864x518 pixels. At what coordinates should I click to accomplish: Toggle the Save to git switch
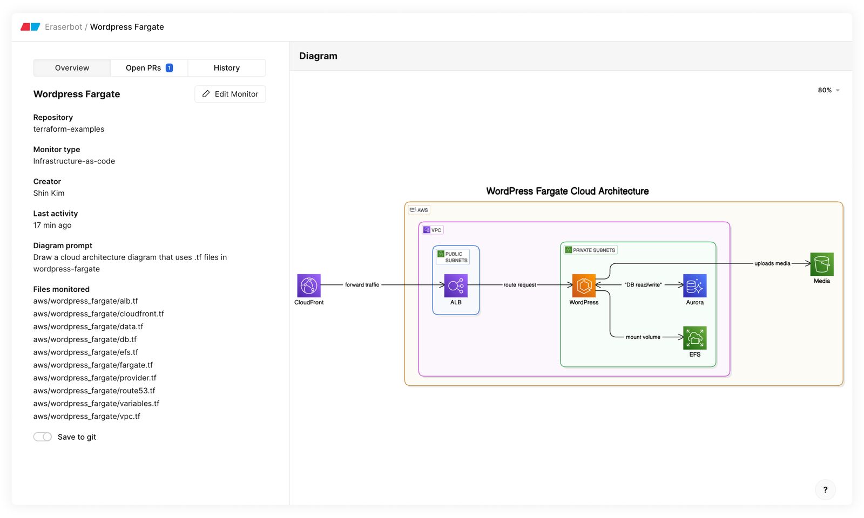coord(43,437)
